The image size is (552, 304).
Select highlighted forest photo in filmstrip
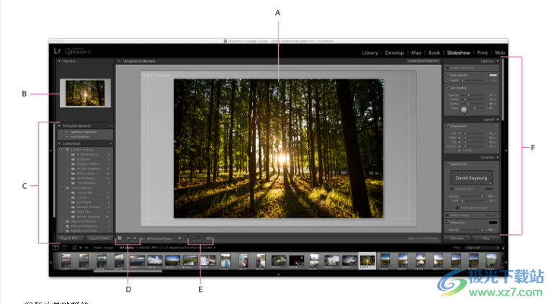tap(368, 261)
